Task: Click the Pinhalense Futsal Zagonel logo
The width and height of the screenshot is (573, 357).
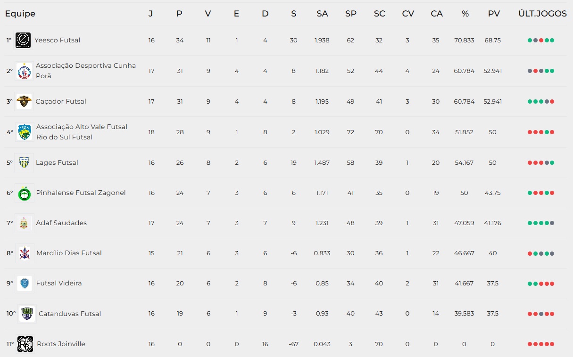Action: [24, 193]
